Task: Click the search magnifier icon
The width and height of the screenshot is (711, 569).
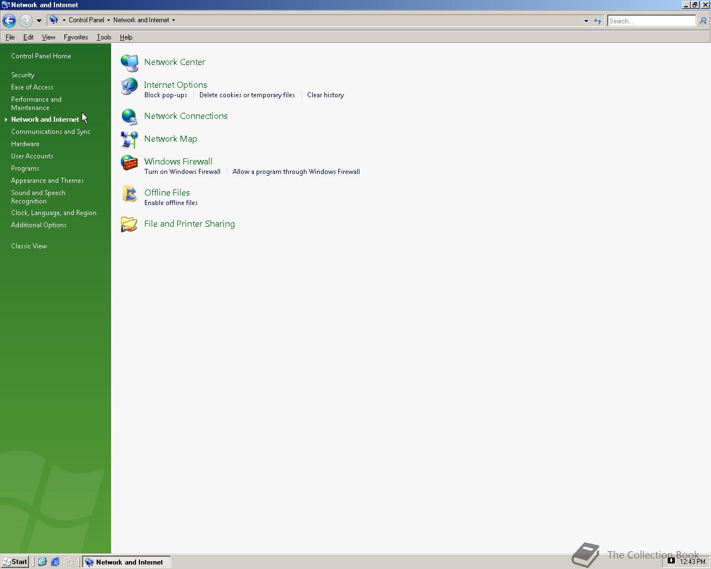Action: click(x=703, y=21)
